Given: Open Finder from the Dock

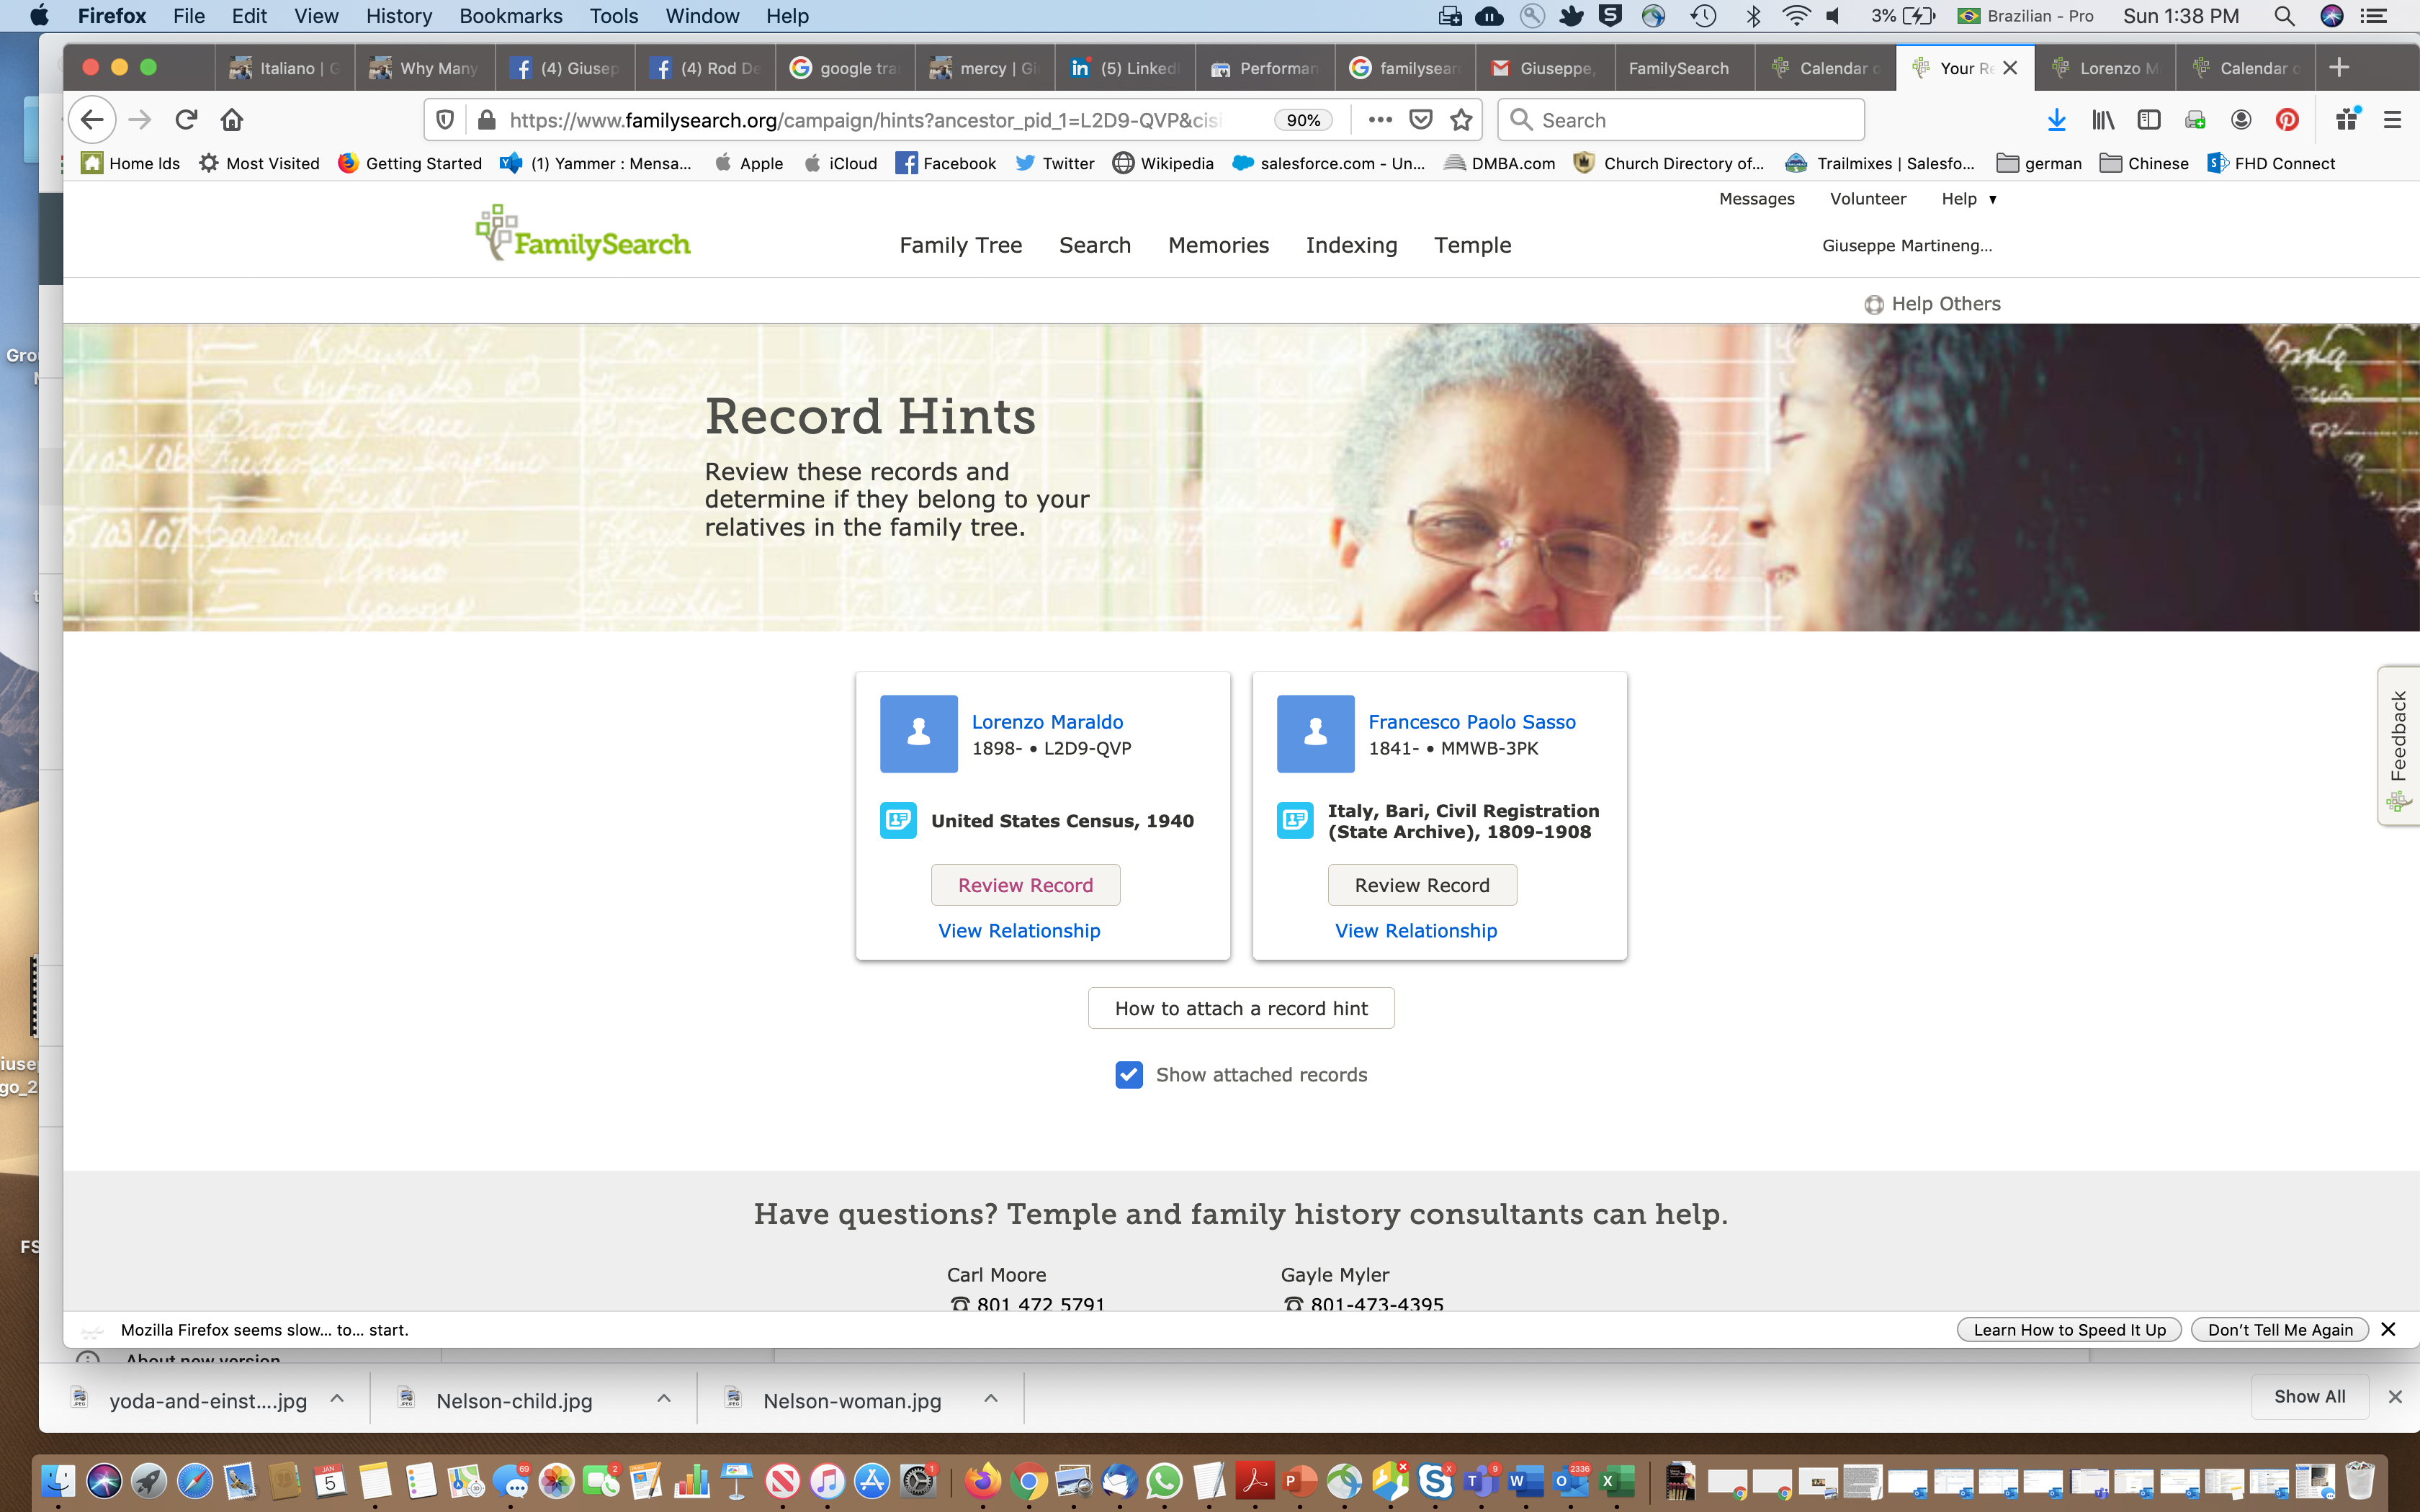Looking at the screenshot, I should pos(58,1481).
